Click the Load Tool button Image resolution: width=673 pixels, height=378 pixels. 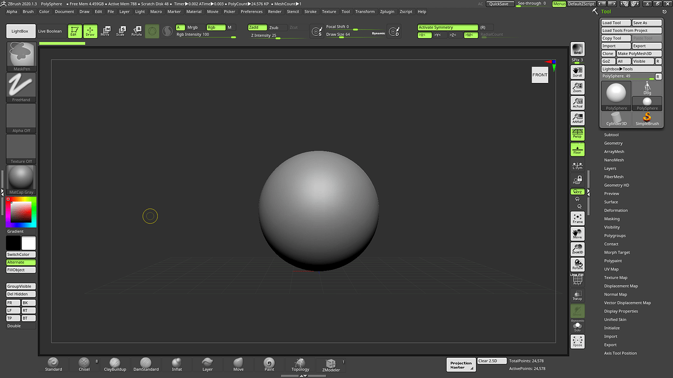pos(616,23)
